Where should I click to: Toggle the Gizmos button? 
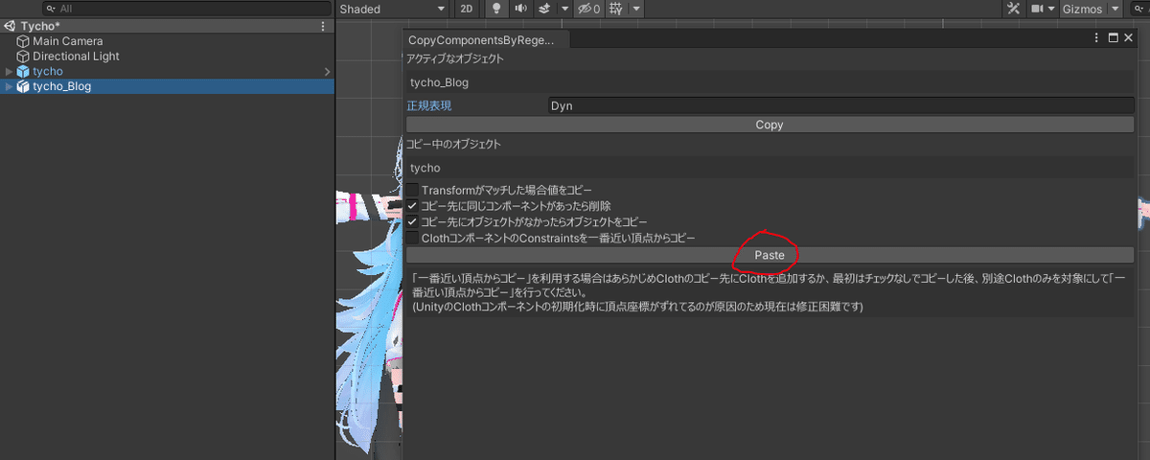[1082, 9]
